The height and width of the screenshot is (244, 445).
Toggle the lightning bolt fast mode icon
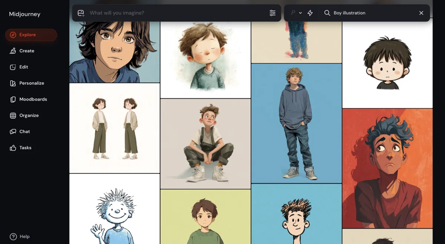(x=310, y=13)
